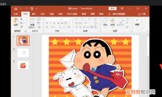162x97 pixels.
Task: Toggle Justify paragraph alignment
Action: pos(88,27)
